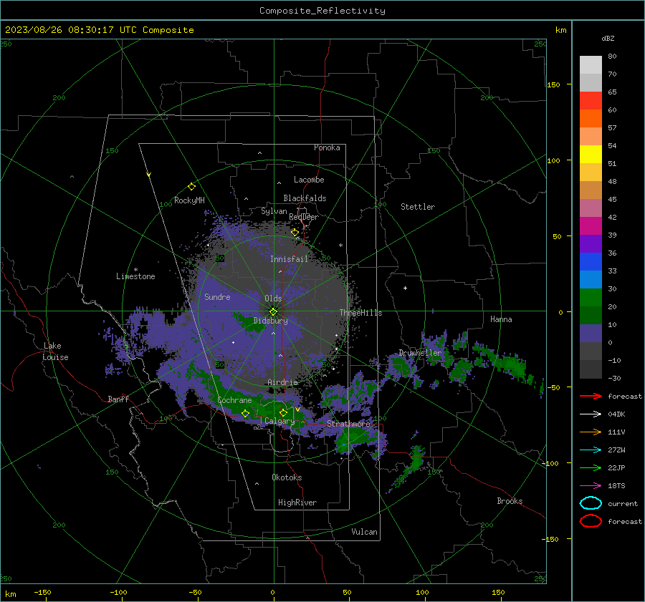Click the yellow diamond marker above Calgary

pyautogui.click(x=283, y=412)
